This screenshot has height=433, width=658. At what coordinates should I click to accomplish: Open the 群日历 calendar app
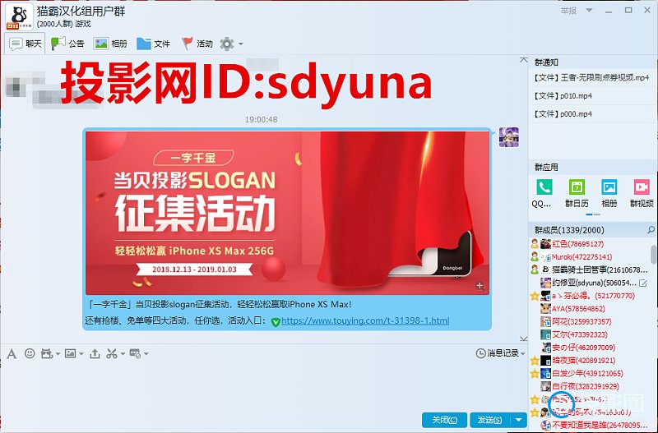(577, 193)
